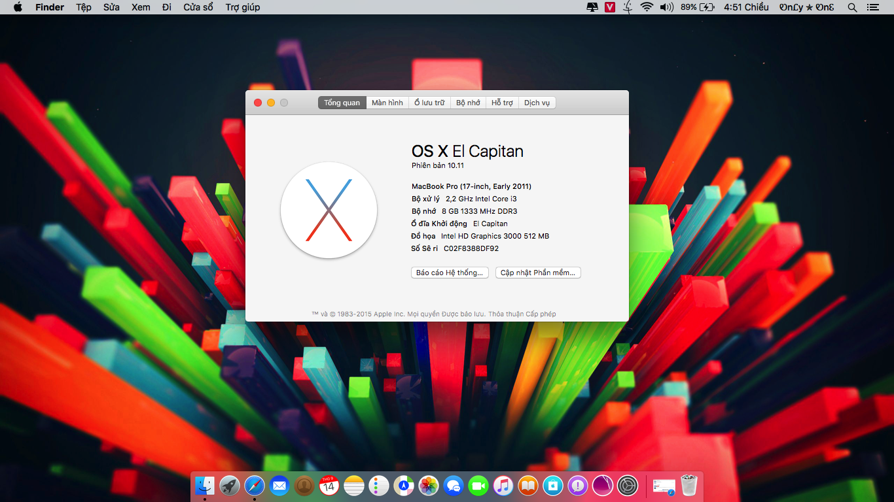Open the volume control in menu bar
Viewport: 894px width, 502px height.
coord(666,7)
